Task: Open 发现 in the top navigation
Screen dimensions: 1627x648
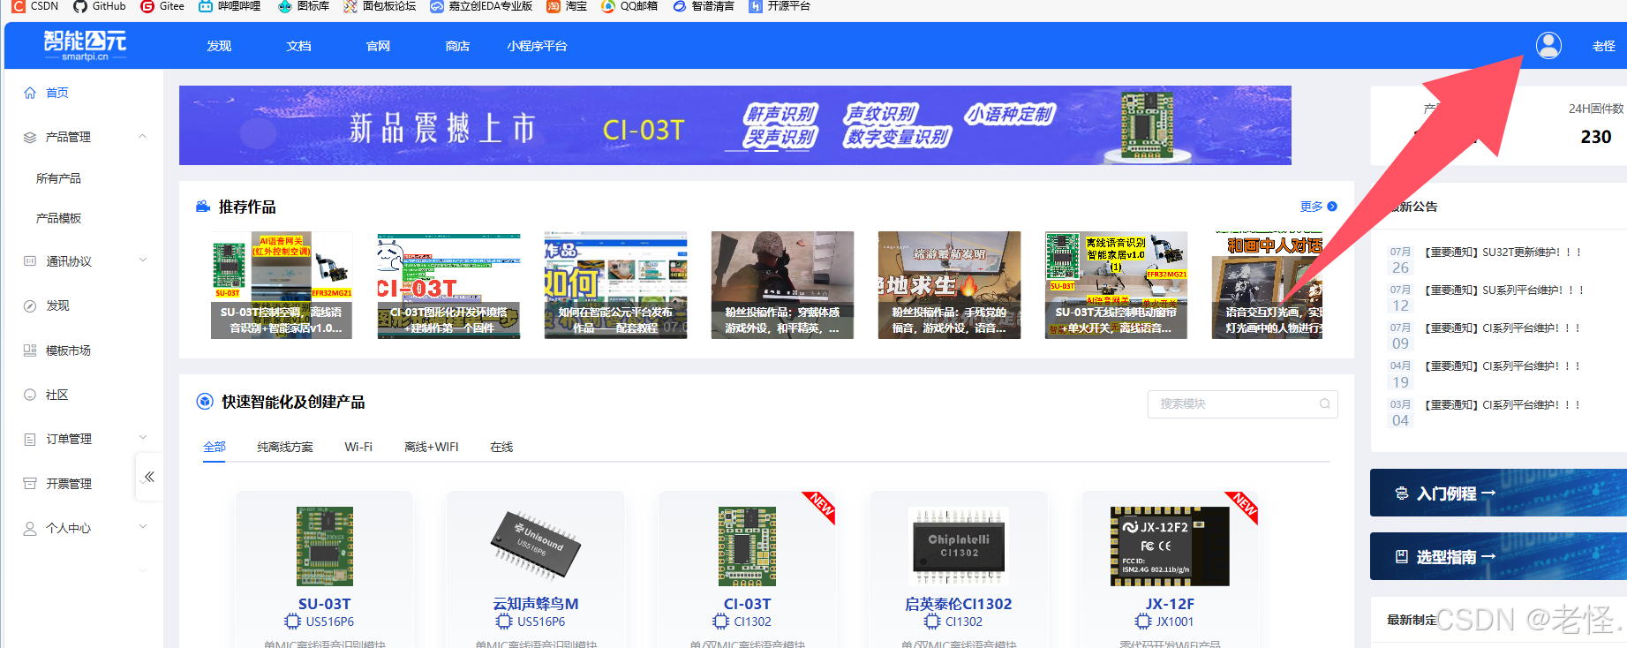Action: coord(219,46)
